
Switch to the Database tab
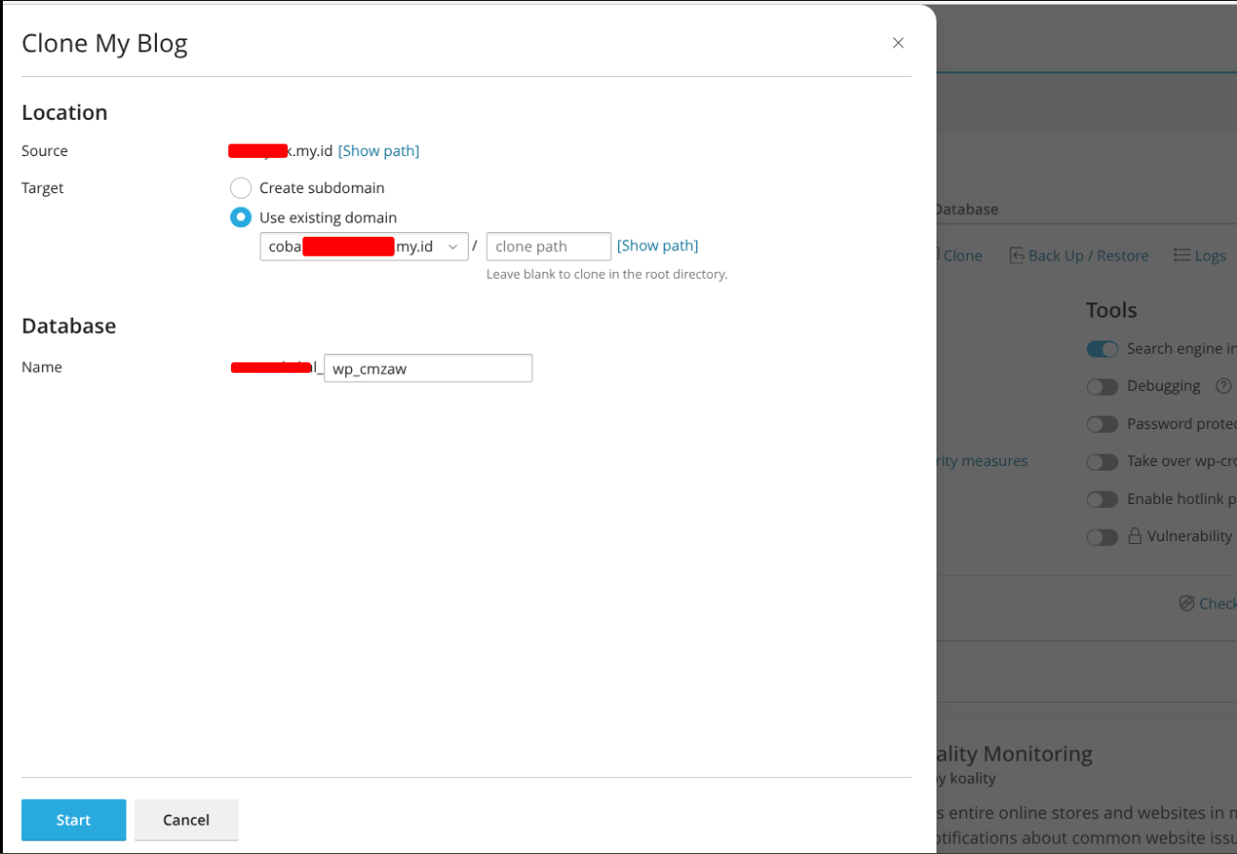[x=966, y=209]
